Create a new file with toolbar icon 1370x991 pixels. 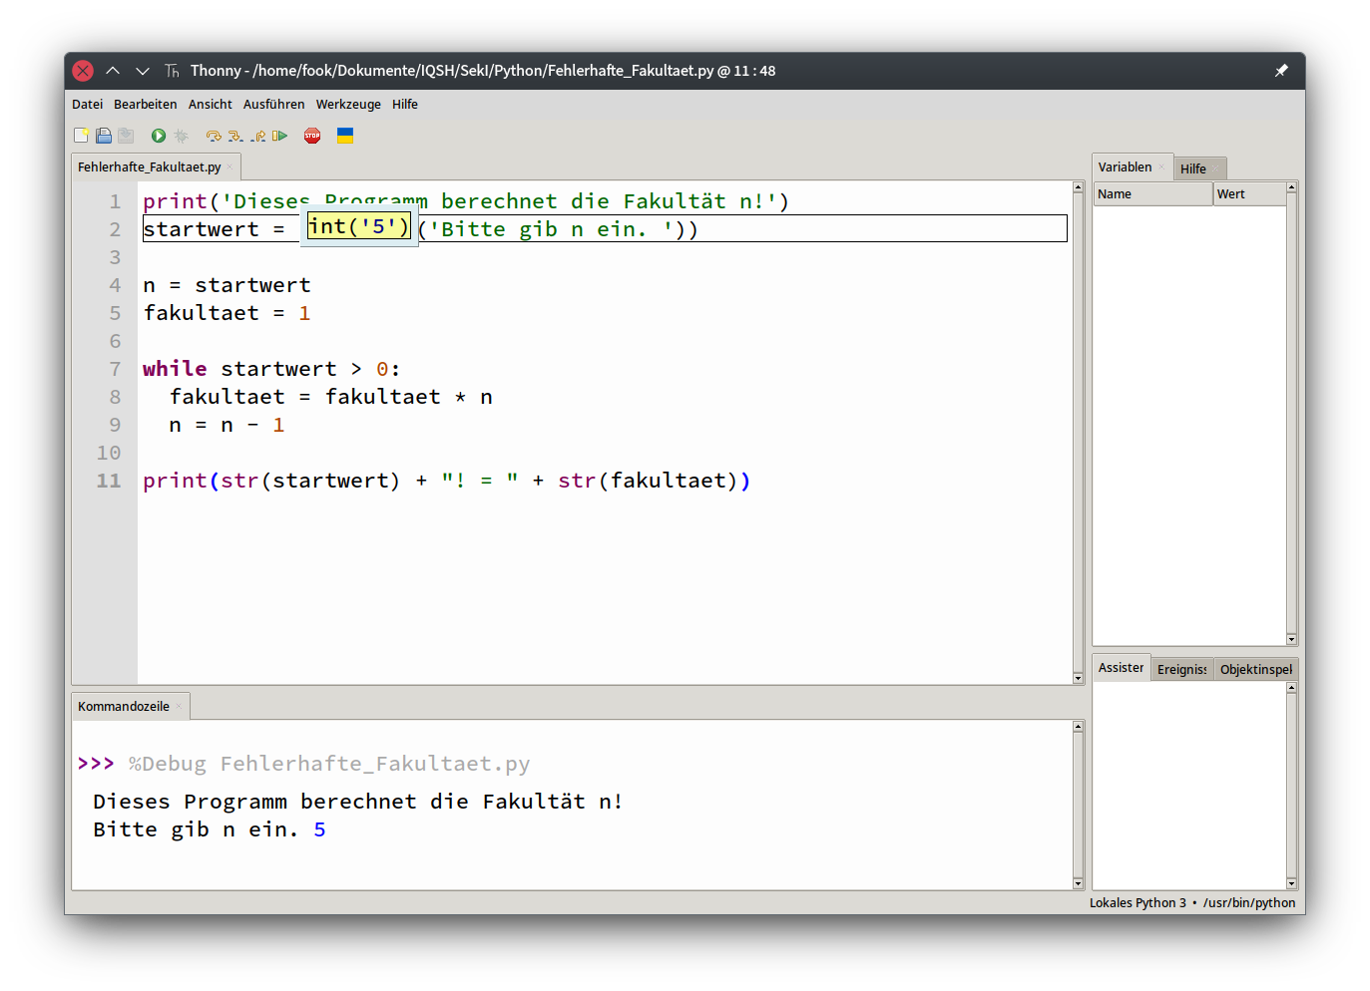coord(82,136)
